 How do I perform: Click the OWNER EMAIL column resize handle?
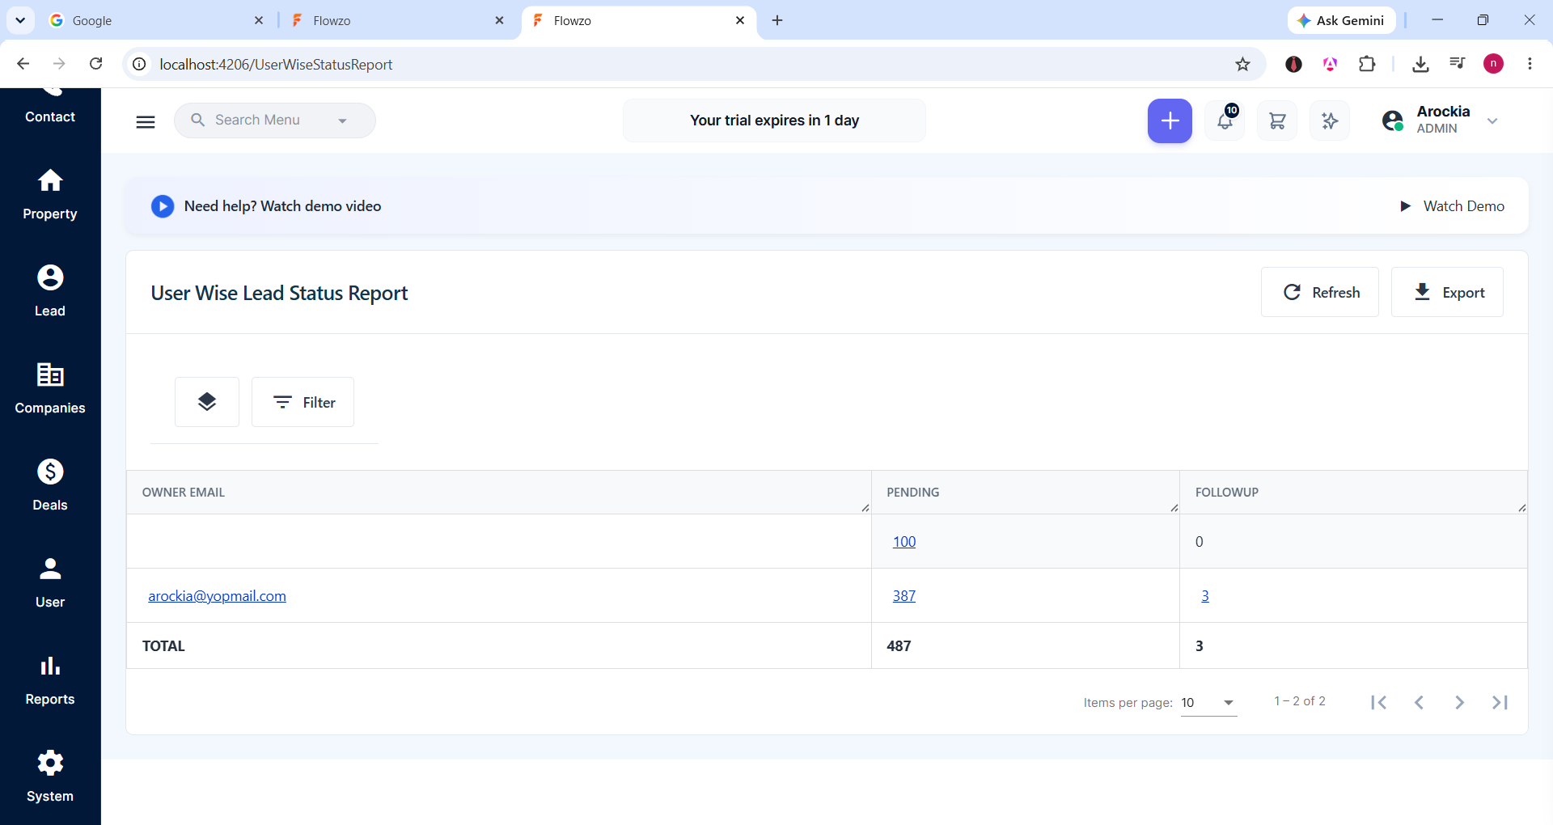click(x=865, y=508)
